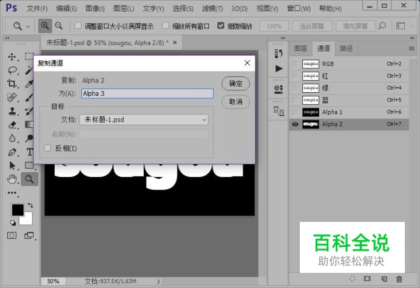Viewport: 420px width, 288px height.
Task: Show the 红 channel visibility
Action: click(295, 76)
